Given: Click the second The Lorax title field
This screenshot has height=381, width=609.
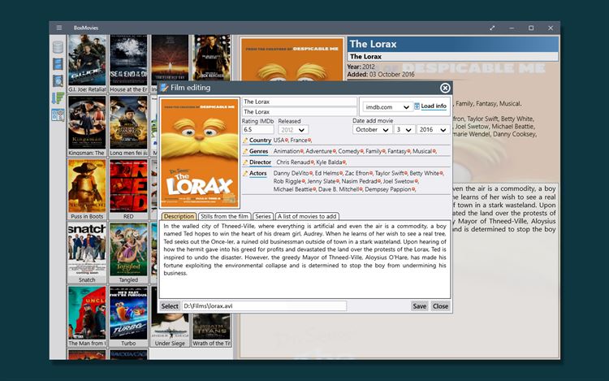Looking at the screenshot, I should tap(299, 112).
